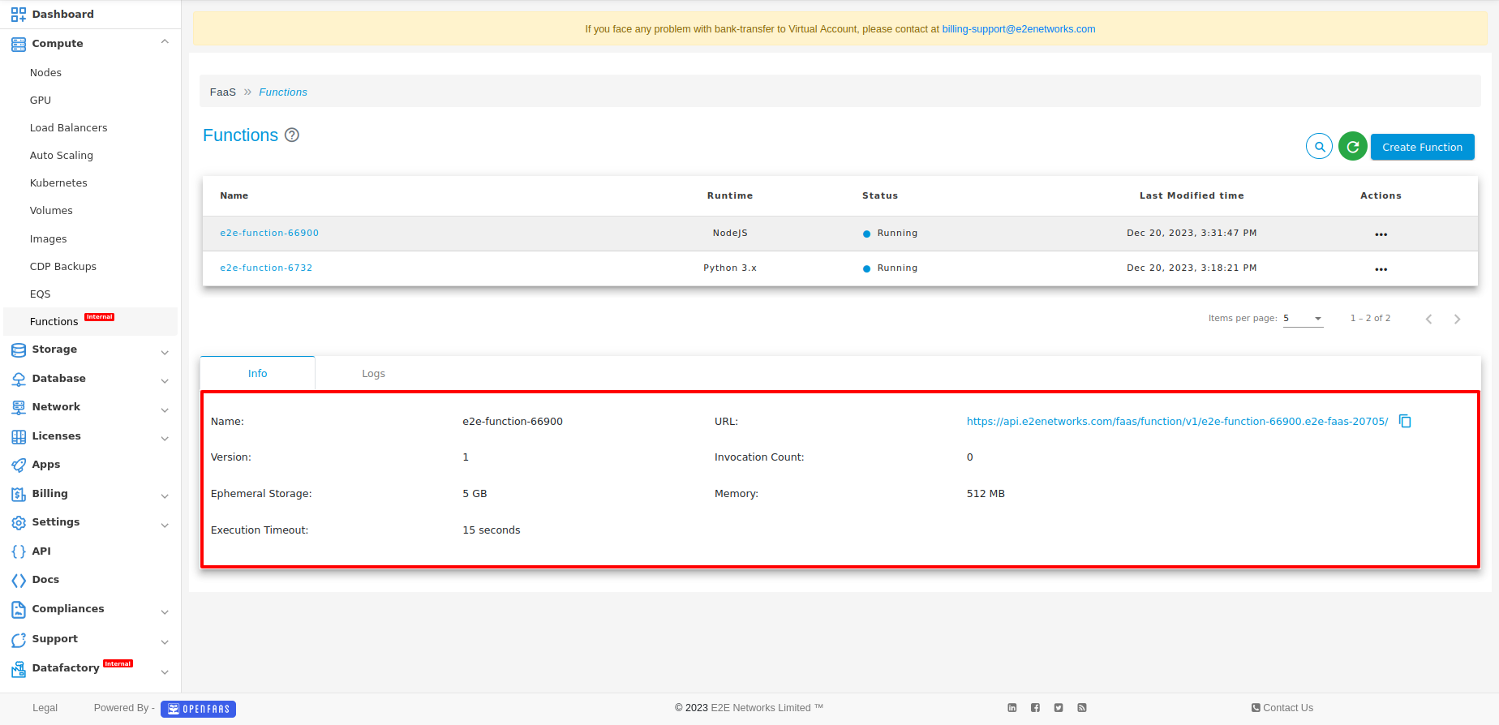The width and height of the screenshot is (1499, 725).
Task: Click the Datafactory icon in sidebar
Action: [x=18, y=669]
